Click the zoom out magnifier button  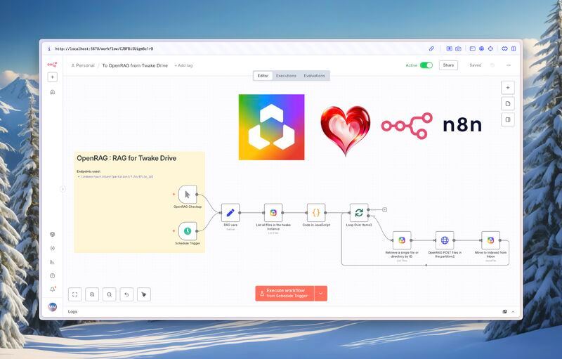(110, 294)
